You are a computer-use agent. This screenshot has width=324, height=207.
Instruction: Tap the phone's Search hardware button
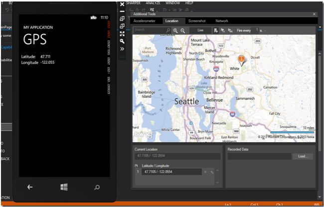click(x=97, y=188)
